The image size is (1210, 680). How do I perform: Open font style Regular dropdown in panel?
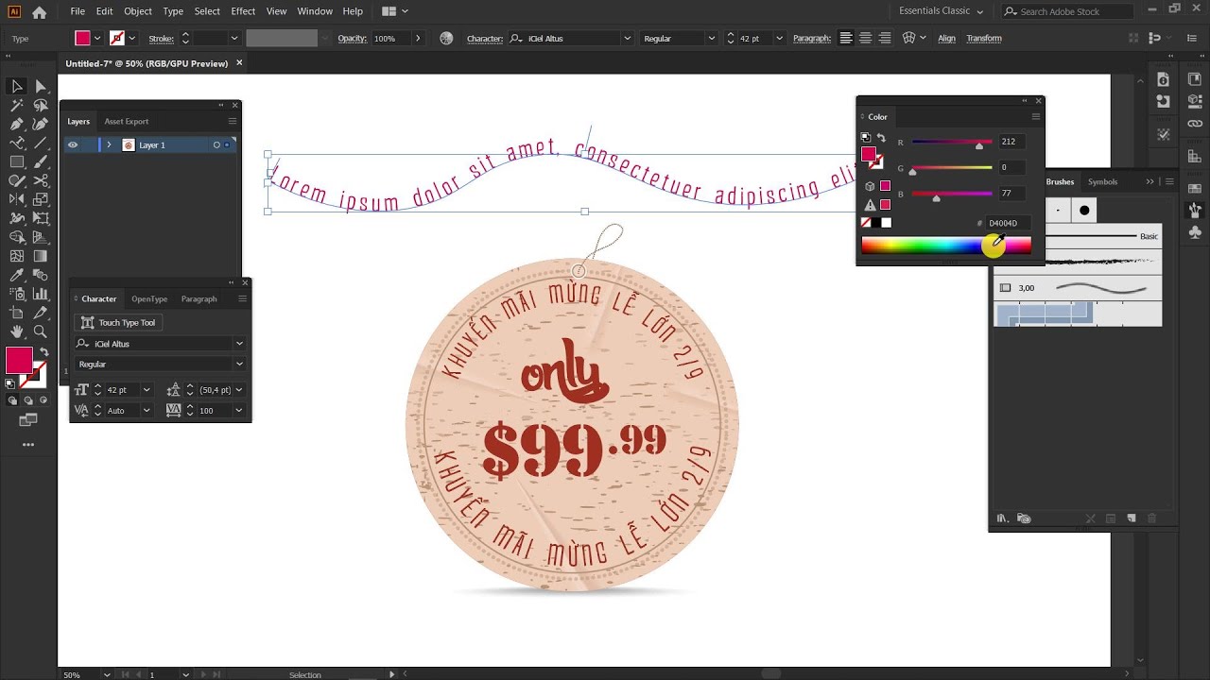point(239,364)
